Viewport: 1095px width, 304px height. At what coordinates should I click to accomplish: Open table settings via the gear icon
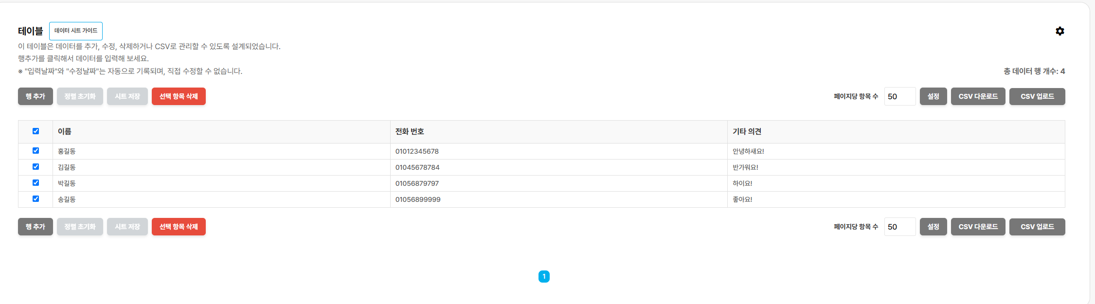coord(1059,31)
